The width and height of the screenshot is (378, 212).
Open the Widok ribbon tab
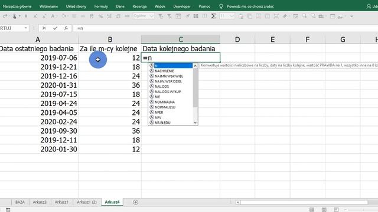click(160, 6)
